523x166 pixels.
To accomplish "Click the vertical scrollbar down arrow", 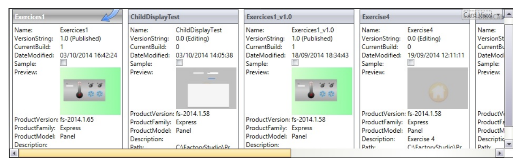I will [509, 144].
